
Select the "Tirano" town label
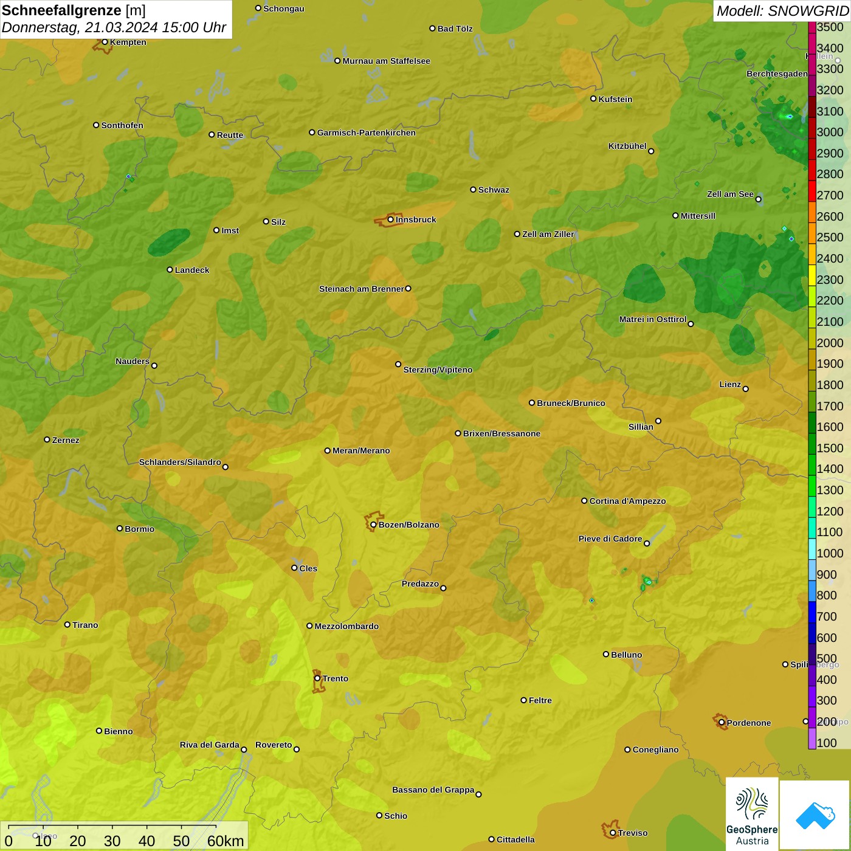[x=85, y=625]
